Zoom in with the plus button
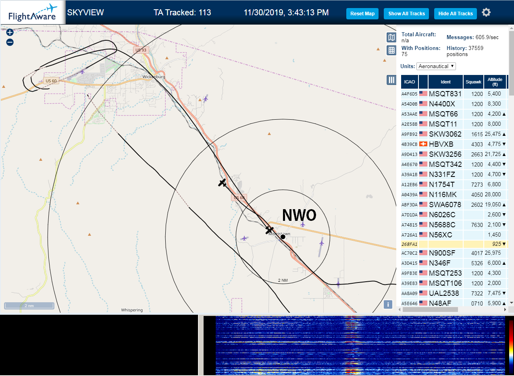This screenshot has height=376, width=514. [10, 32]
